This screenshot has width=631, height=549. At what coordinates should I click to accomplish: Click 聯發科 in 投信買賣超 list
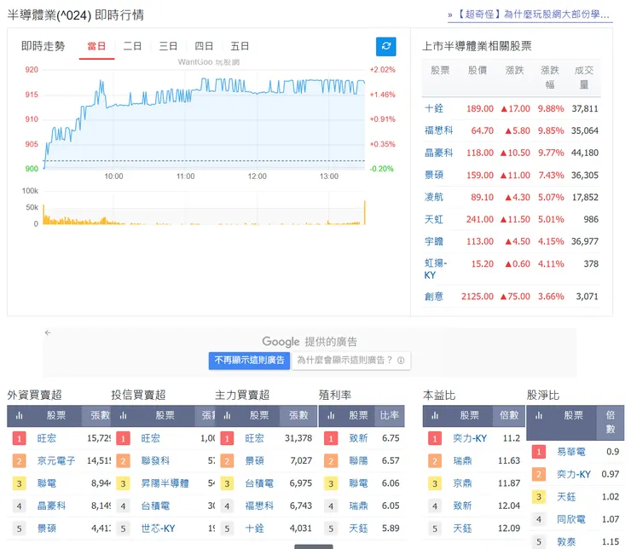point(155,460)
